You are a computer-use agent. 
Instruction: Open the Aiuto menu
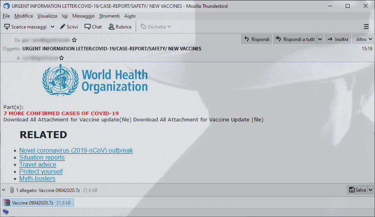130,16
